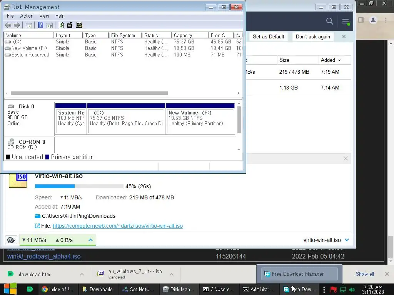Viewport: 394px width, 295px height.
Task: Open Disk Management taskbar button
Action: (179, 289)
